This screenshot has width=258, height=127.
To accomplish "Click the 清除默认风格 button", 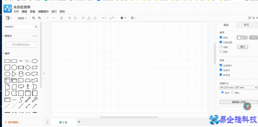I will point(238,102).
